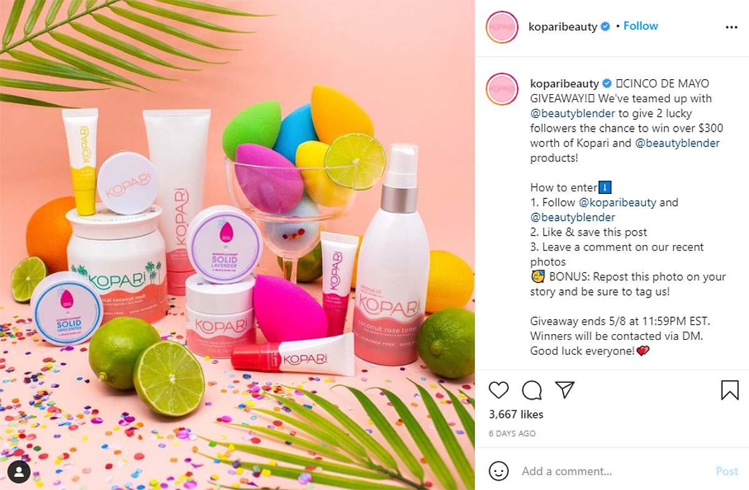The width and height of the screenshot is (749, 490).
Task: Open koparibeauty username in header
Action: 563,27
